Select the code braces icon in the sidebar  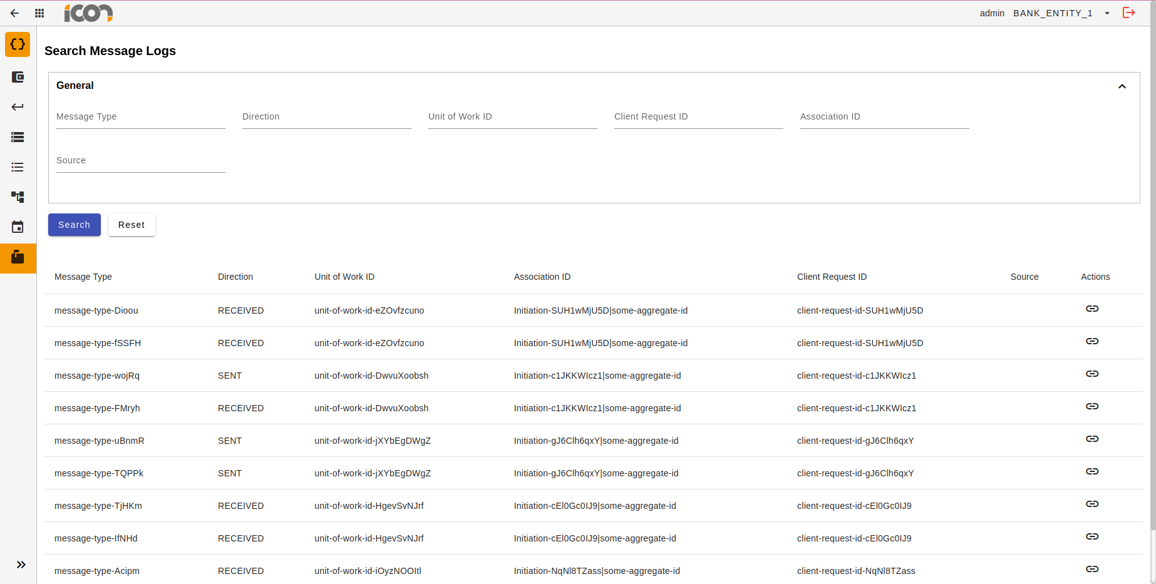[17, 44]
